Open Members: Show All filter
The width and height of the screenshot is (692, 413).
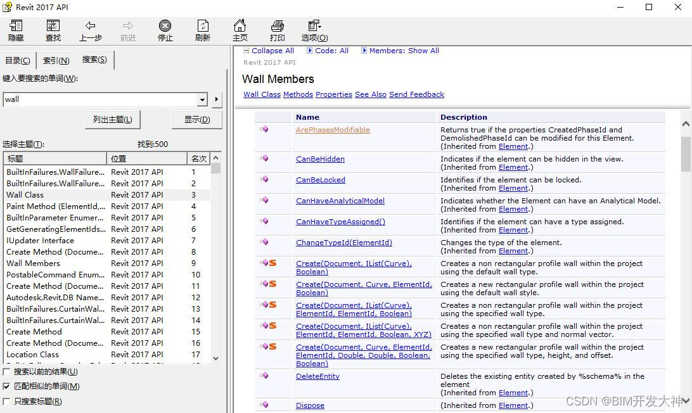(400, 51)
